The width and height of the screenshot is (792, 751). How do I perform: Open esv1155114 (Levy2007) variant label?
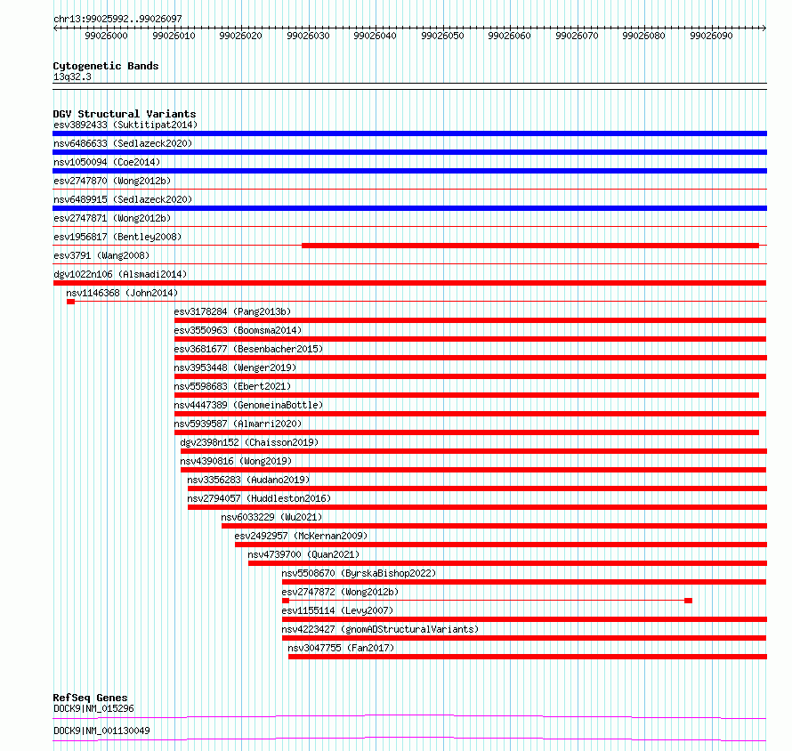[337, 610]
